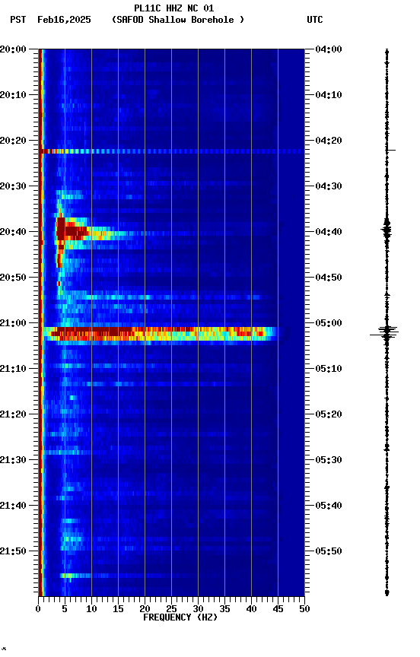
Task: Click the thin horizontal spike line near 20:22
Action: (172, 151)
